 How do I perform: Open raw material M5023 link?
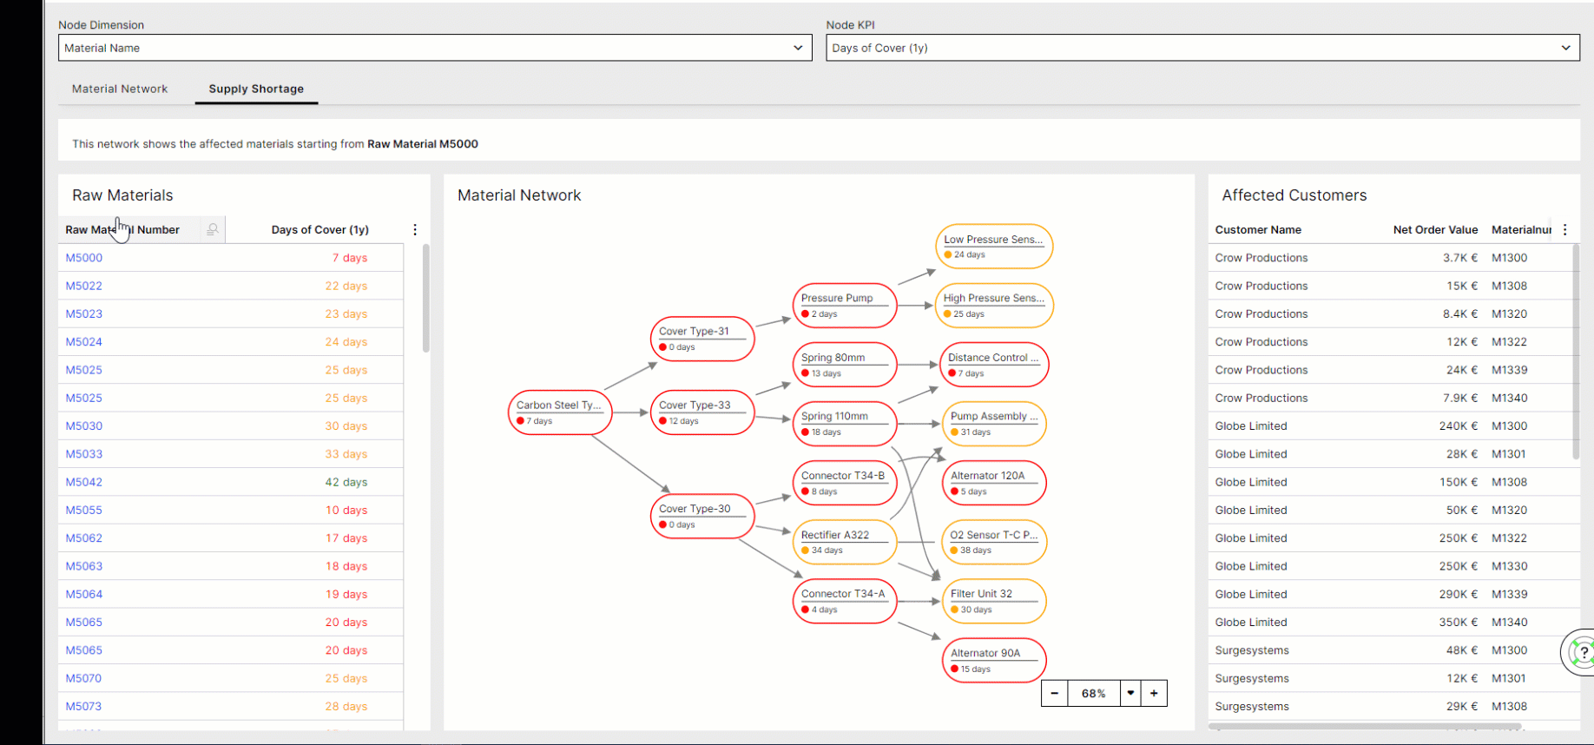[x=84, y=313]
